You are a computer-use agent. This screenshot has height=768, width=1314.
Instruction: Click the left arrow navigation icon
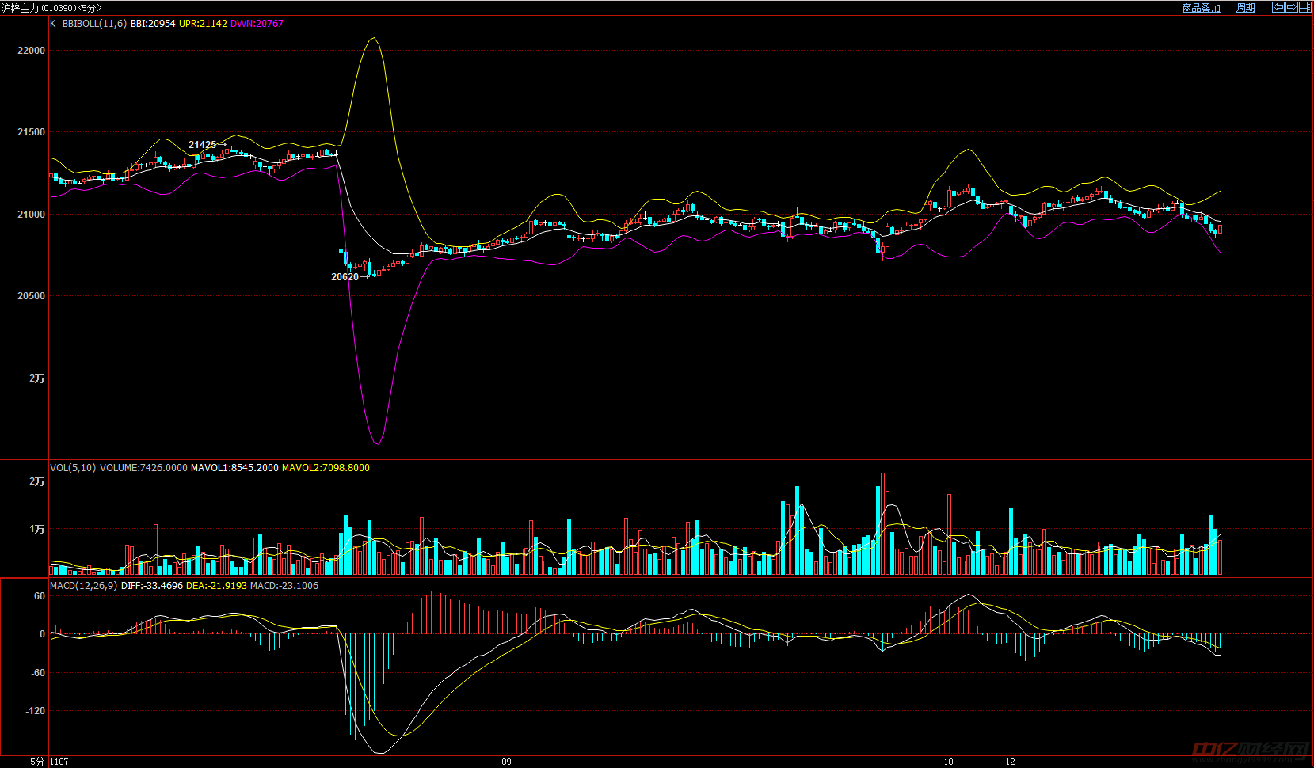1278,7
